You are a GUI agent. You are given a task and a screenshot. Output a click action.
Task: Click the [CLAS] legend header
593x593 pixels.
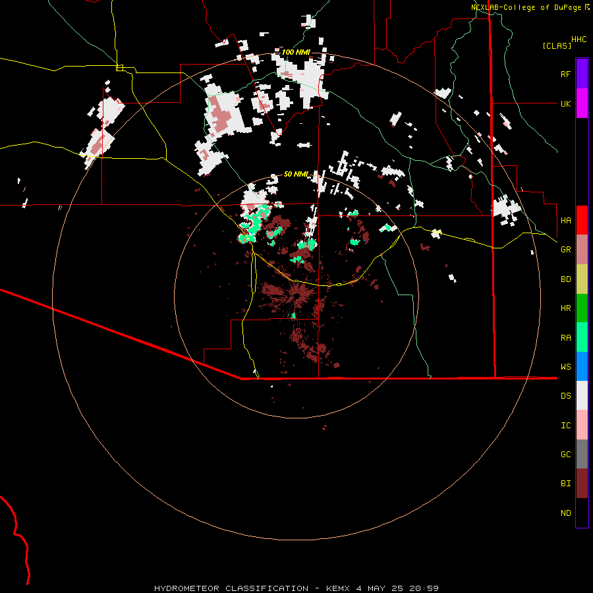(x=557, y=45)
